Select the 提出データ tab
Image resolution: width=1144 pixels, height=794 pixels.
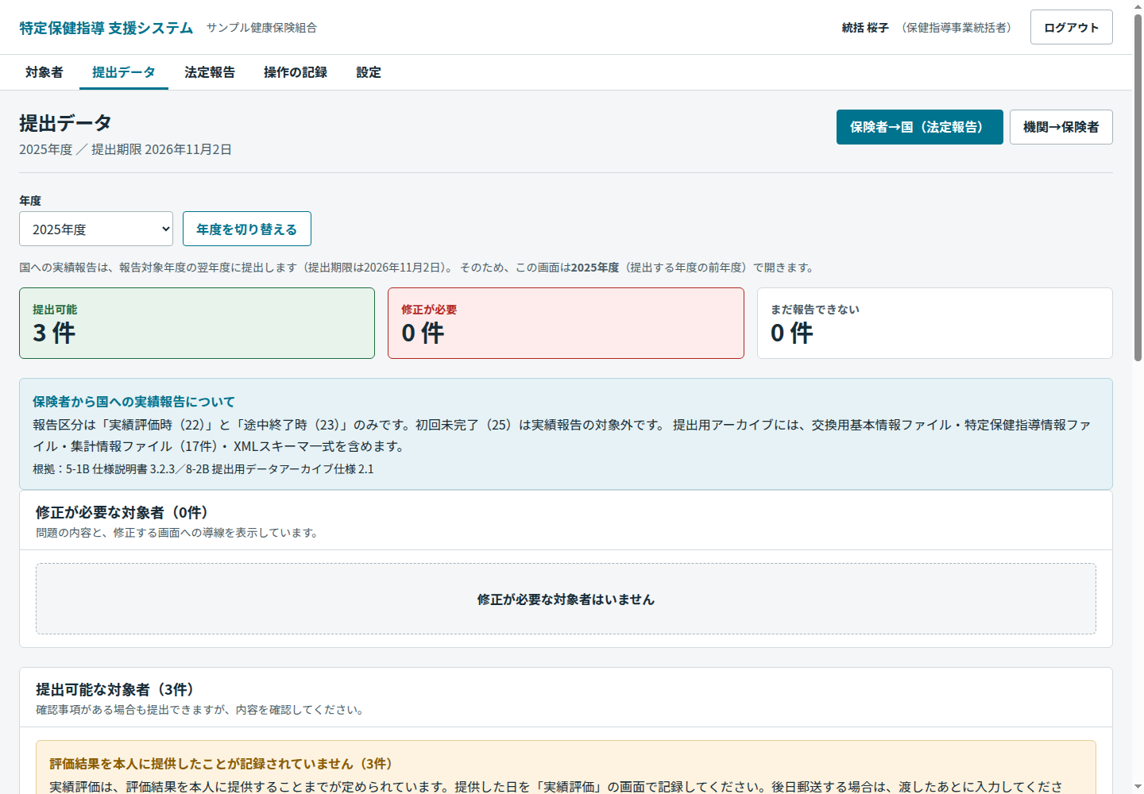pyautogui.click(x=124, y=72)
